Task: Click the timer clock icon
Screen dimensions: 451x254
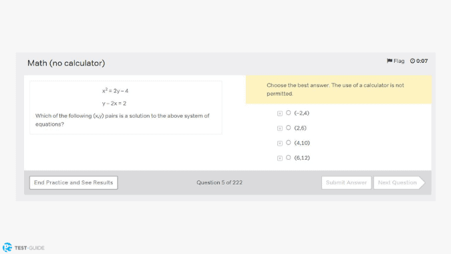Action: tap(412, 61)
